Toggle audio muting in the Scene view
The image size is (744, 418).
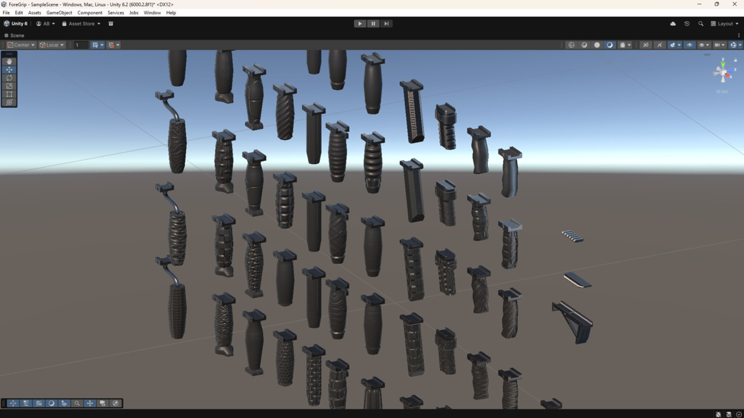tap(646, 45)
